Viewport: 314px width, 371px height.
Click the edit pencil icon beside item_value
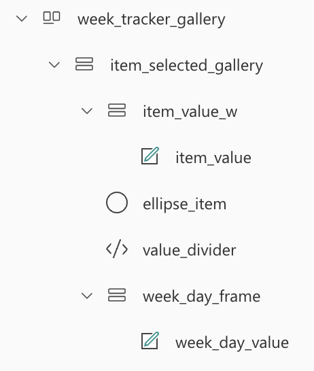tap(150, 156)
